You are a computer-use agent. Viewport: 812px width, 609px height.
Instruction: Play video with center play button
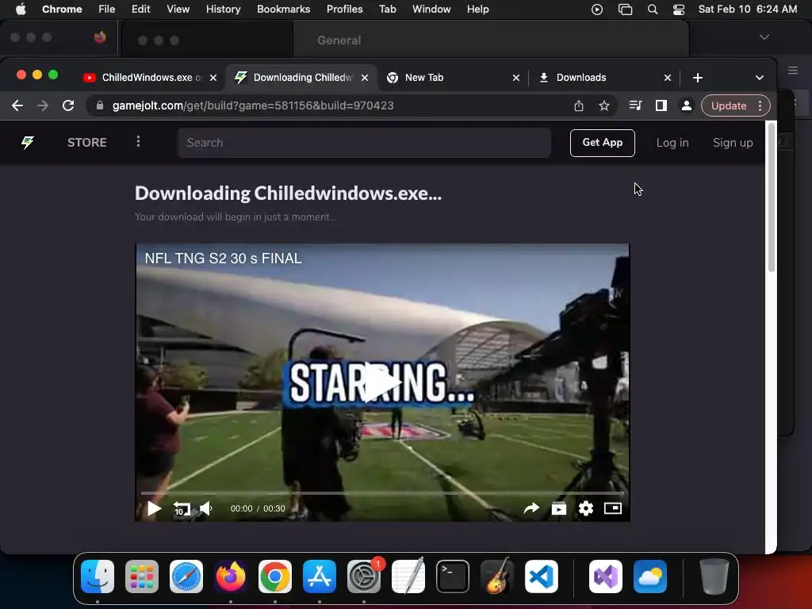pyautogui.click(x=382, y=382)
